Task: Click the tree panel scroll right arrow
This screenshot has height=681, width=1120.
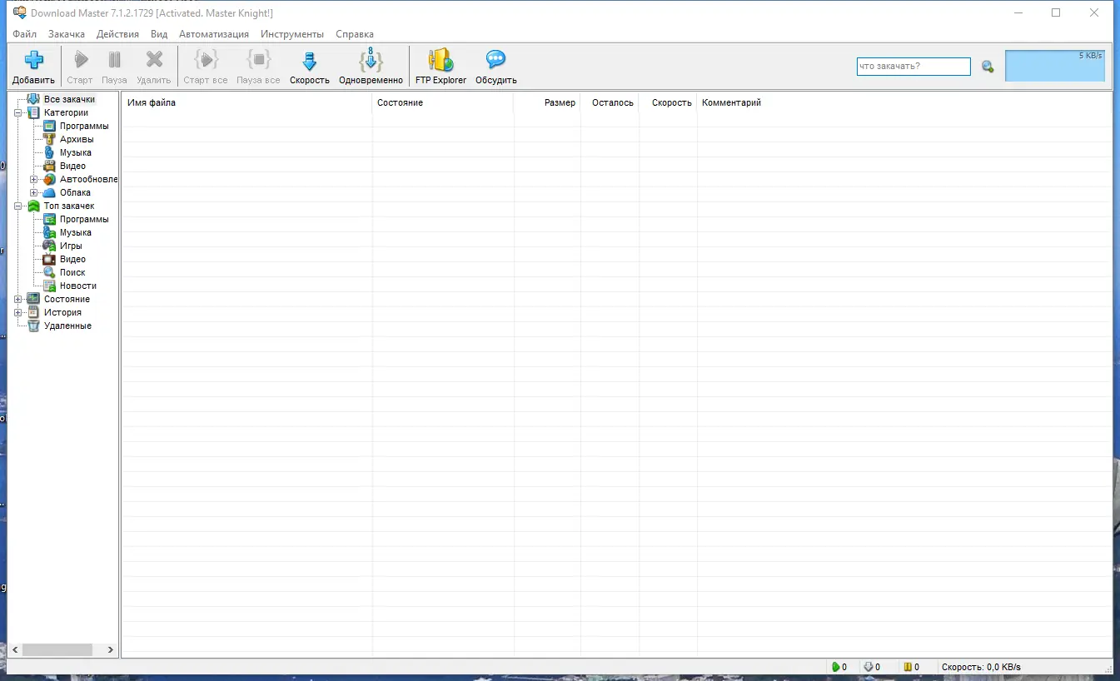Action: [x=111, y=649]
